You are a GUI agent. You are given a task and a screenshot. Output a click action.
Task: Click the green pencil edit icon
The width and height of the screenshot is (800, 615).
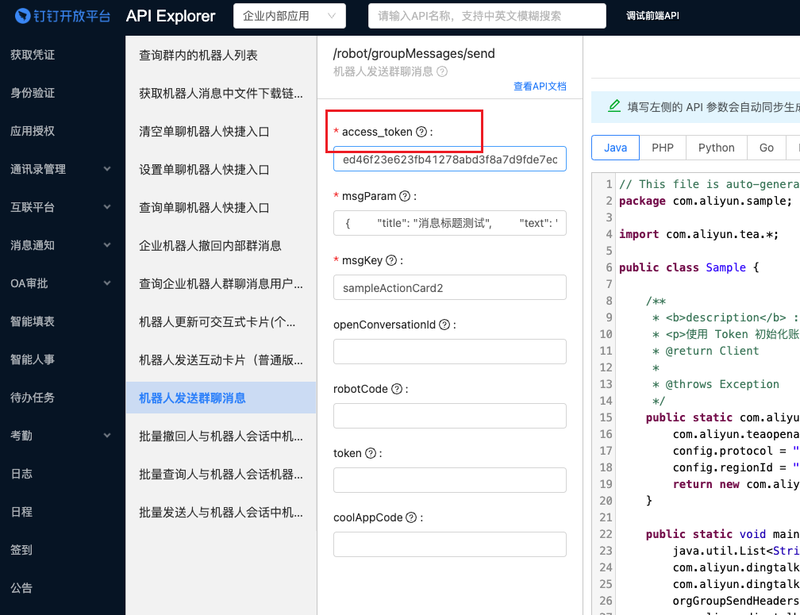614,106
